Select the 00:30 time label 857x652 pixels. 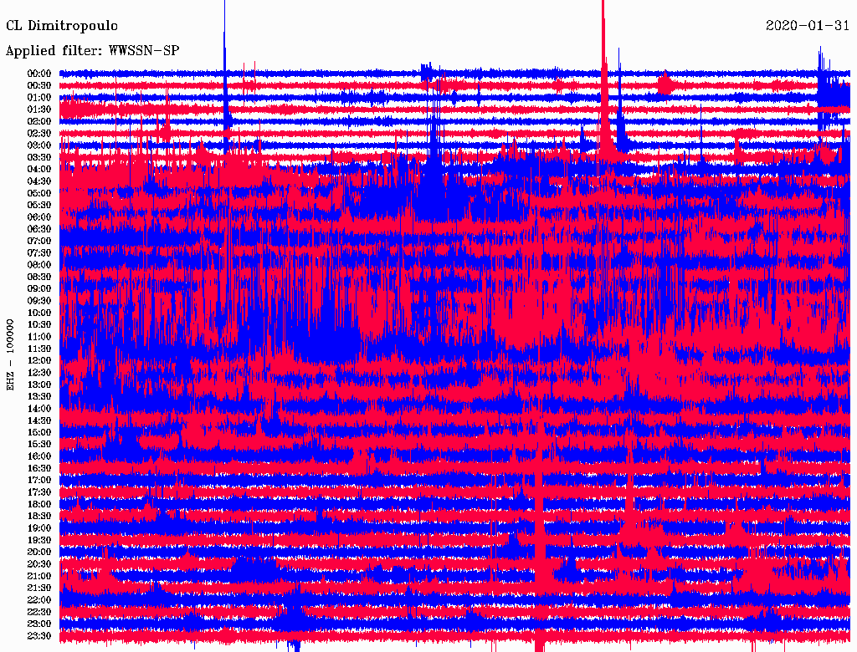[39, 85]
